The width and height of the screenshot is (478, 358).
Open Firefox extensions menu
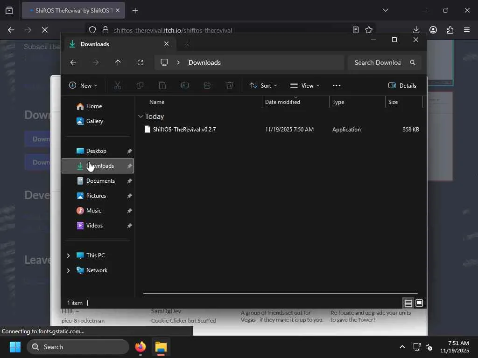[450, 30]
